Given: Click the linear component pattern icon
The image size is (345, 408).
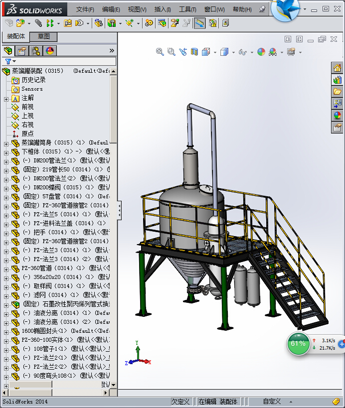Looking at the screenshot, I should coord(50,23).
